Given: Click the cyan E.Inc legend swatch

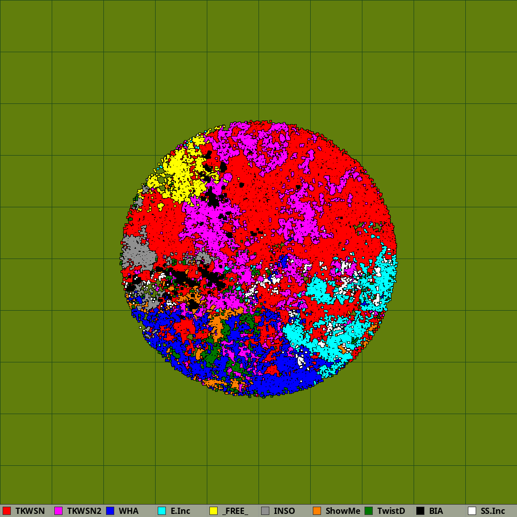Looking at the screenshot, I should 162,511.
